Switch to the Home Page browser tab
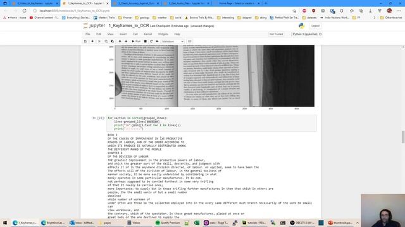Viewport: 405px width, 227px height. click(x=237, y=3)
